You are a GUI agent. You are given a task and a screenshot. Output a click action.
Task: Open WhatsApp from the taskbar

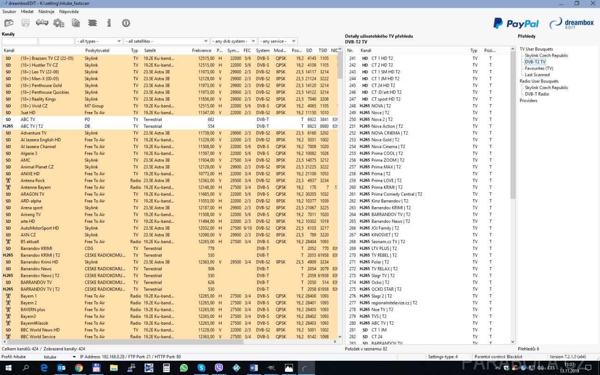[184, 368]
